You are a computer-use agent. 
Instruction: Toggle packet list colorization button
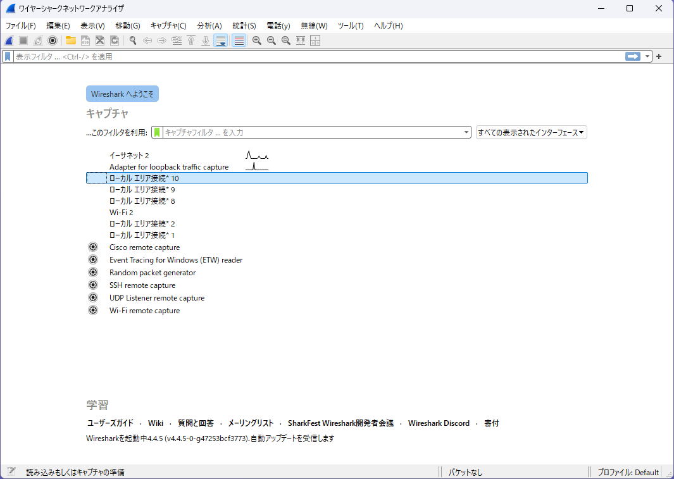tap(239, 40)
